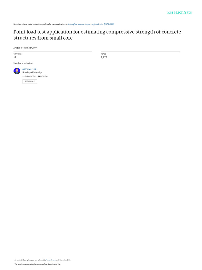Click the second title line structures from small core

[x=43, y=38]
